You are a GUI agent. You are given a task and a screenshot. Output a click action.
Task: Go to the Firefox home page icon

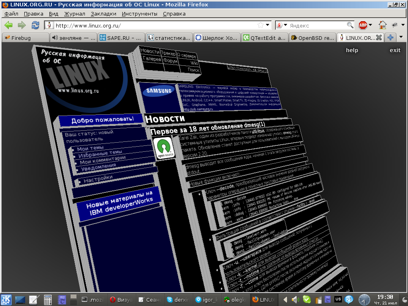coord(382,25)
